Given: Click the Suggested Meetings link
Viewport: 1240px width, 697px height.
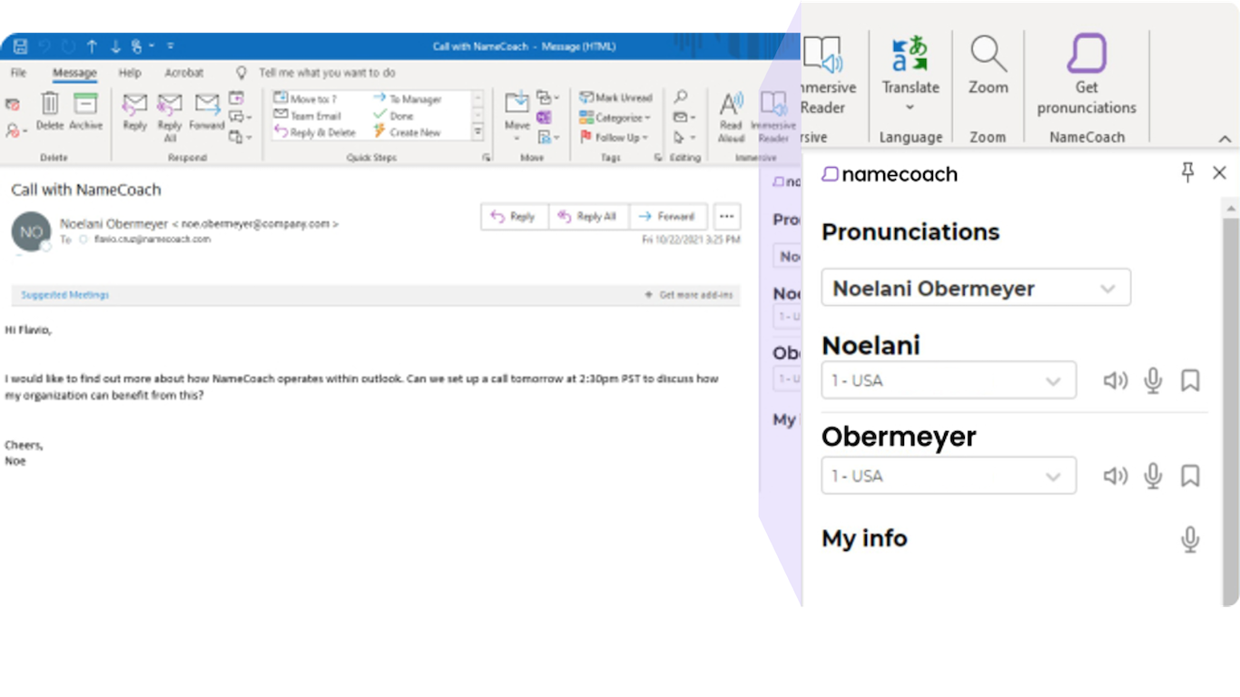Looking at the screenshot, I should [x=65, y=295].
